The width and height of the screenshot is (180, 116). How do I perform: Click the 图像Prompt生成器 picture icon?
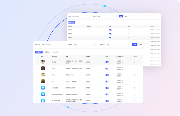tap(43, 94)
